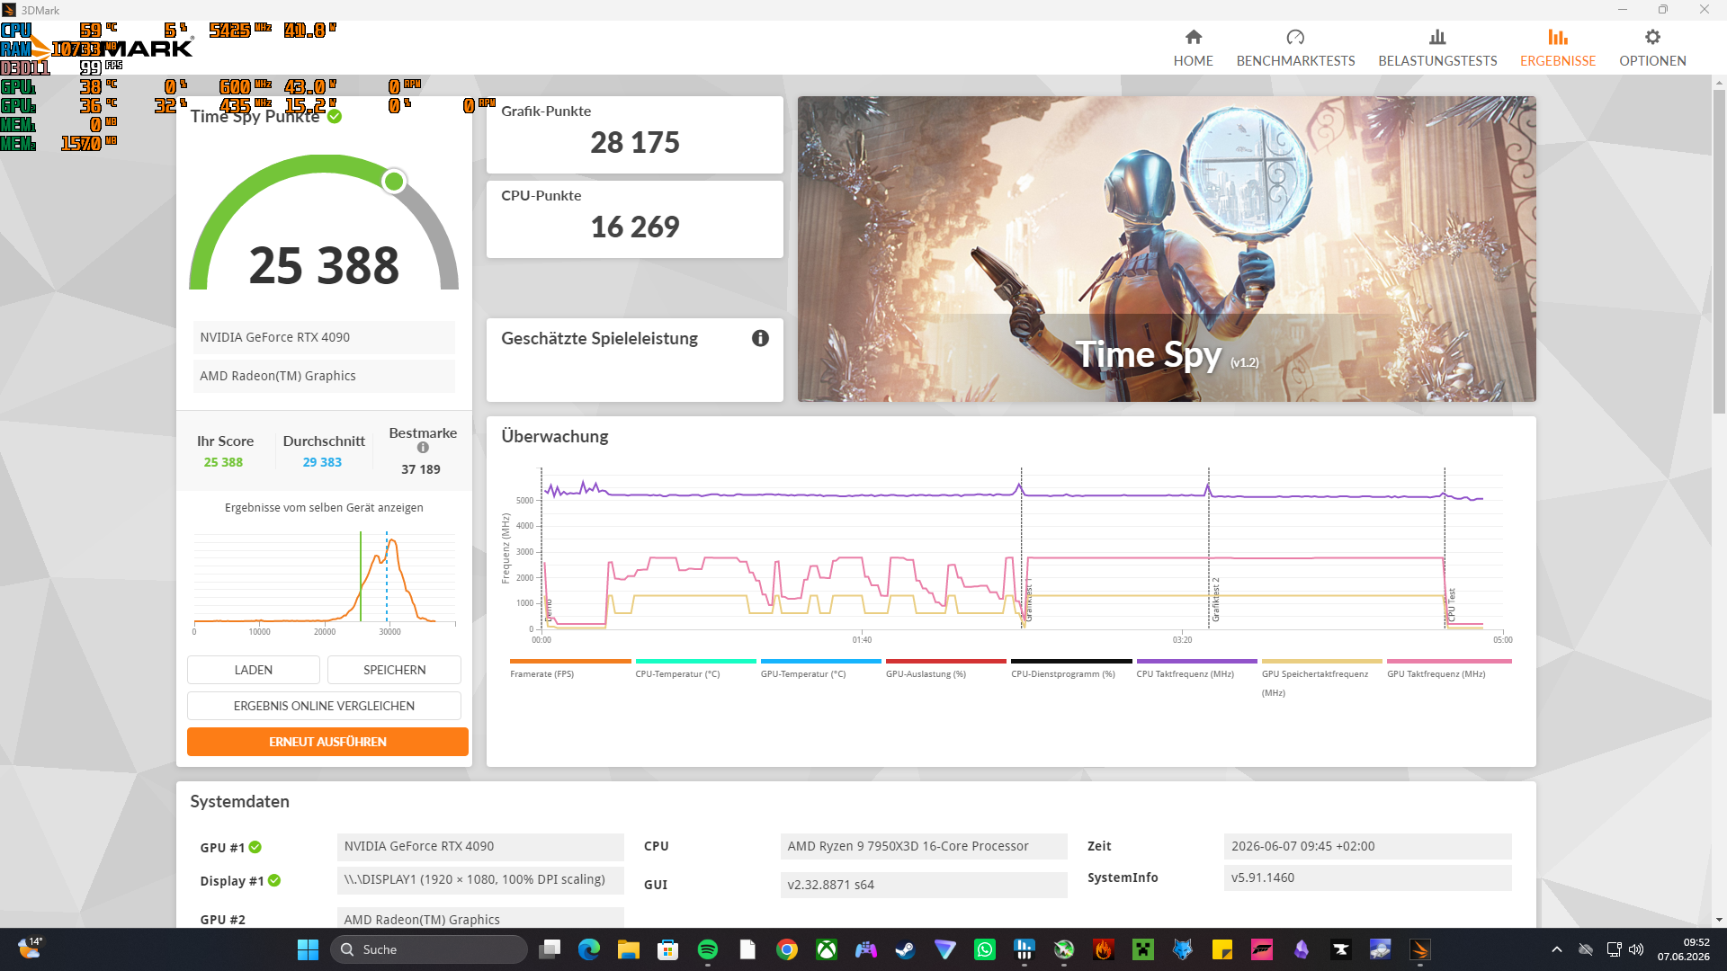Click the home house icon

coord(1194,37)
